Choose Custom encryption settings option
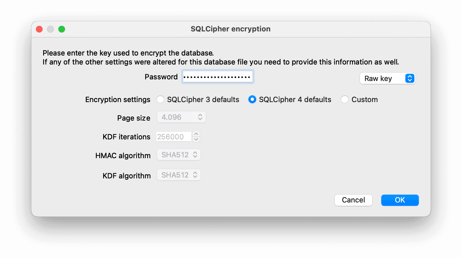 [345, 100]
